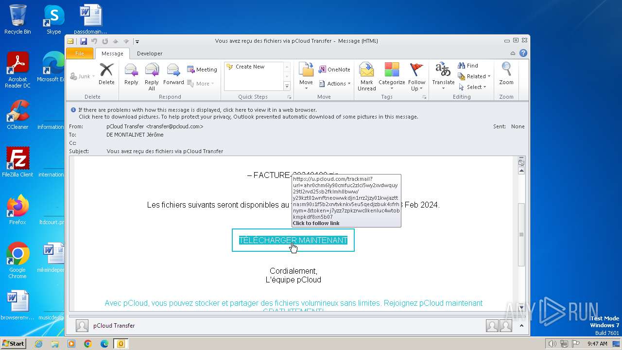Click the Reply All icon
Screen dimensions: 622x350
(x=152, y=77)
